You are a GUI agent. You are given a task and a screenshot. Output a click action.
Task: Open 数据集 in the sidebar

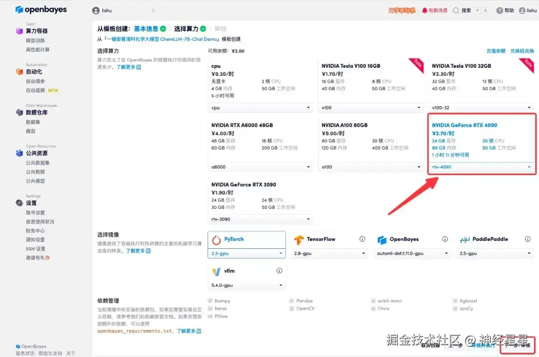click(x=32, y=122)
